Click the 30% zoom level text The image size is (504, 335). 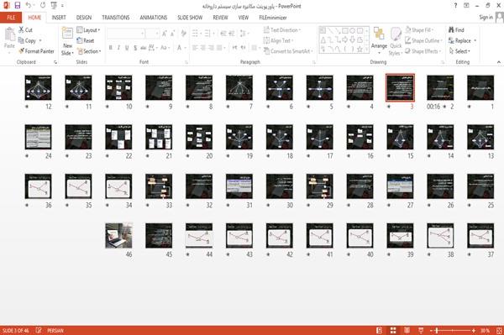tap(485, 330)
